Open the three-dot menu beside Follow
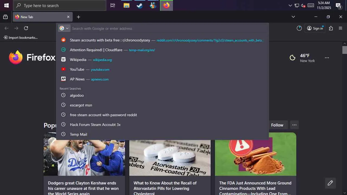 294,125
